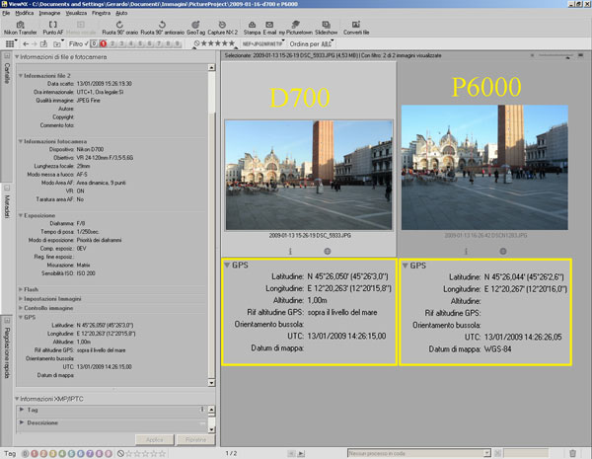Click the trash delete icon
592x459 pixels.
[572, 453]
